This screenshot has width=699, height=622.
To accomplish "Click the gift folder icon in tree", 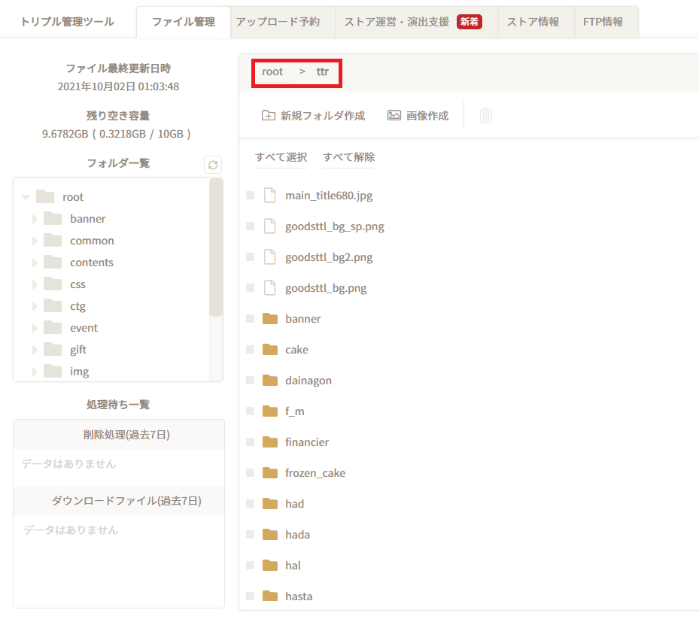I will tap(53, 349).
